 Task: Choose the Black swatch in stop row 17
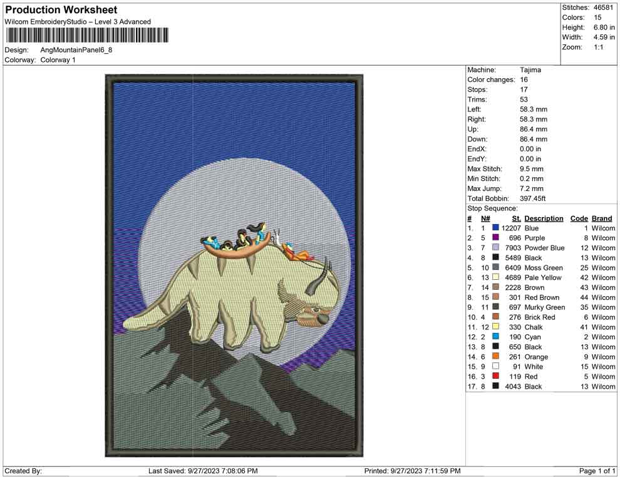(495, 386)
